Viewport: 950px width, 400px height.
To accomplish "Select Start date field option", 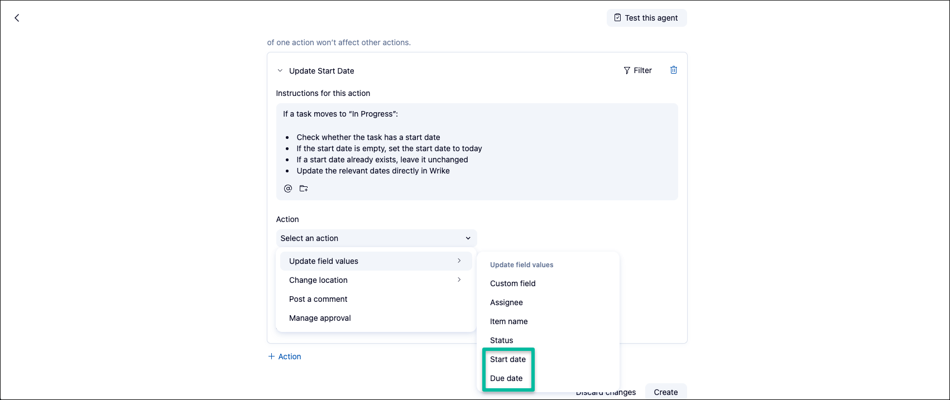I will click(507, 359).
